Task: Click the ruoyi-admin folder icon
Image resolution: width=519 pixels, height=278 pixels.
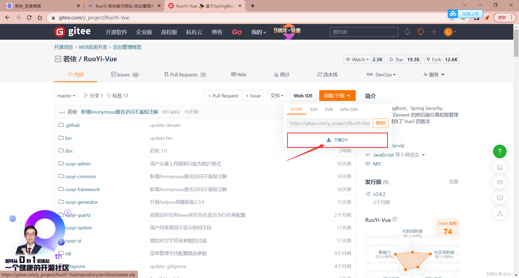Action: click(x=61, y=163)
